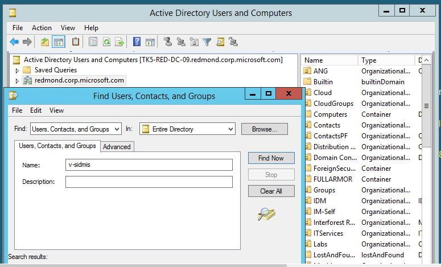
Task: Open the Action menu
Action: (42, 28)
